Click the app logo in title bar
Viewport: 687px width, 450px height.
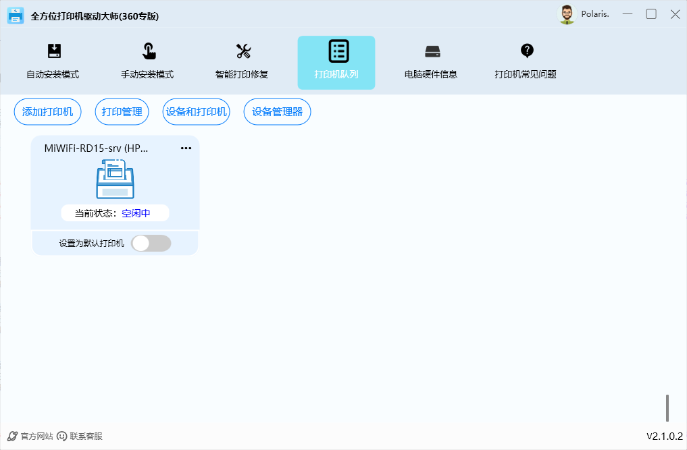(x=16, y=16)
